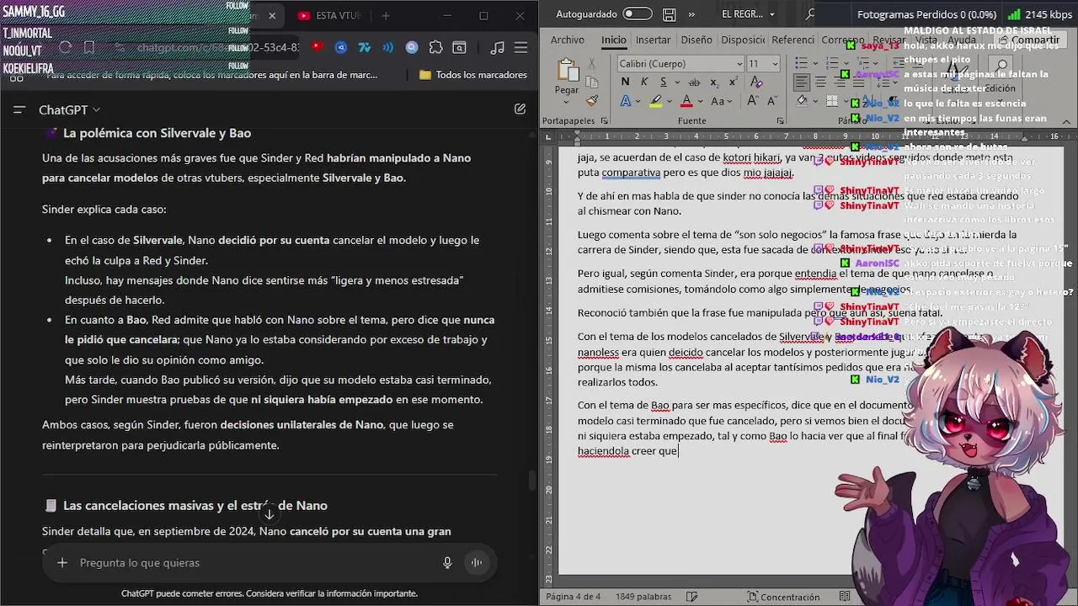Click the Copy icon in Portapapeles group
Image resolution: width=1078 pixels, height=606 pixels.
(x=592, y=82)
